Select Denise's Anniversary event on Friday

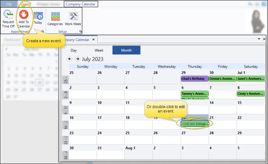pos(222,78)
